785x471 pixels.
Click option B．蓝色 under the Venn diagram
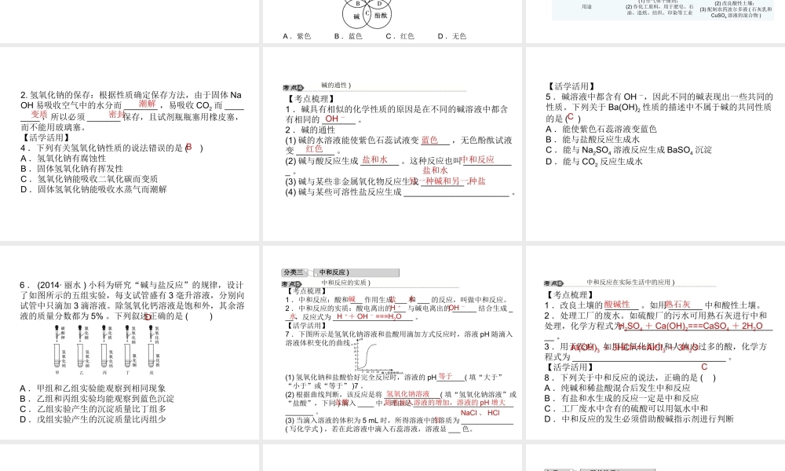[x=349, y=36]
